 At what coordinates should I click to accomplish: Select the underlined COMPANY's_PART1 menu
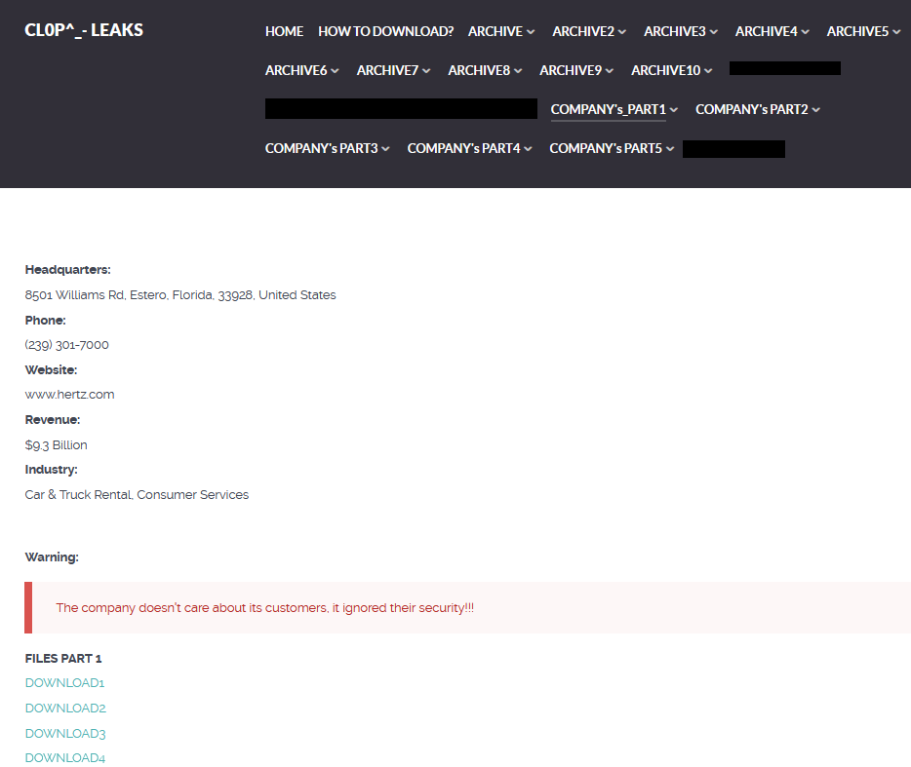pos(608,109)
